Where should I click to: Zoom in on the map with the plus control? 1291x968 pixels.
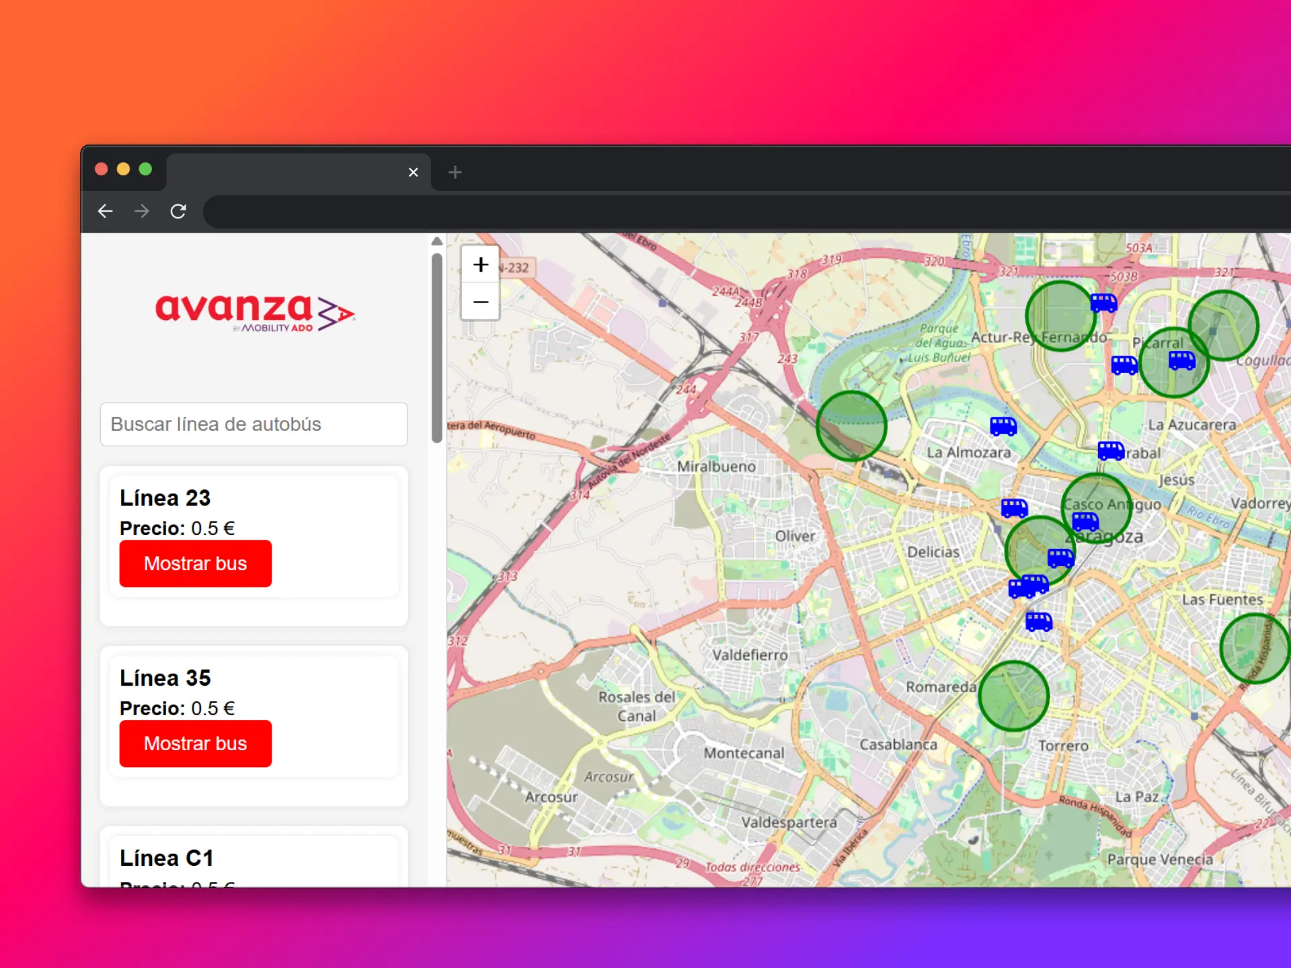(x=480, y=264)
